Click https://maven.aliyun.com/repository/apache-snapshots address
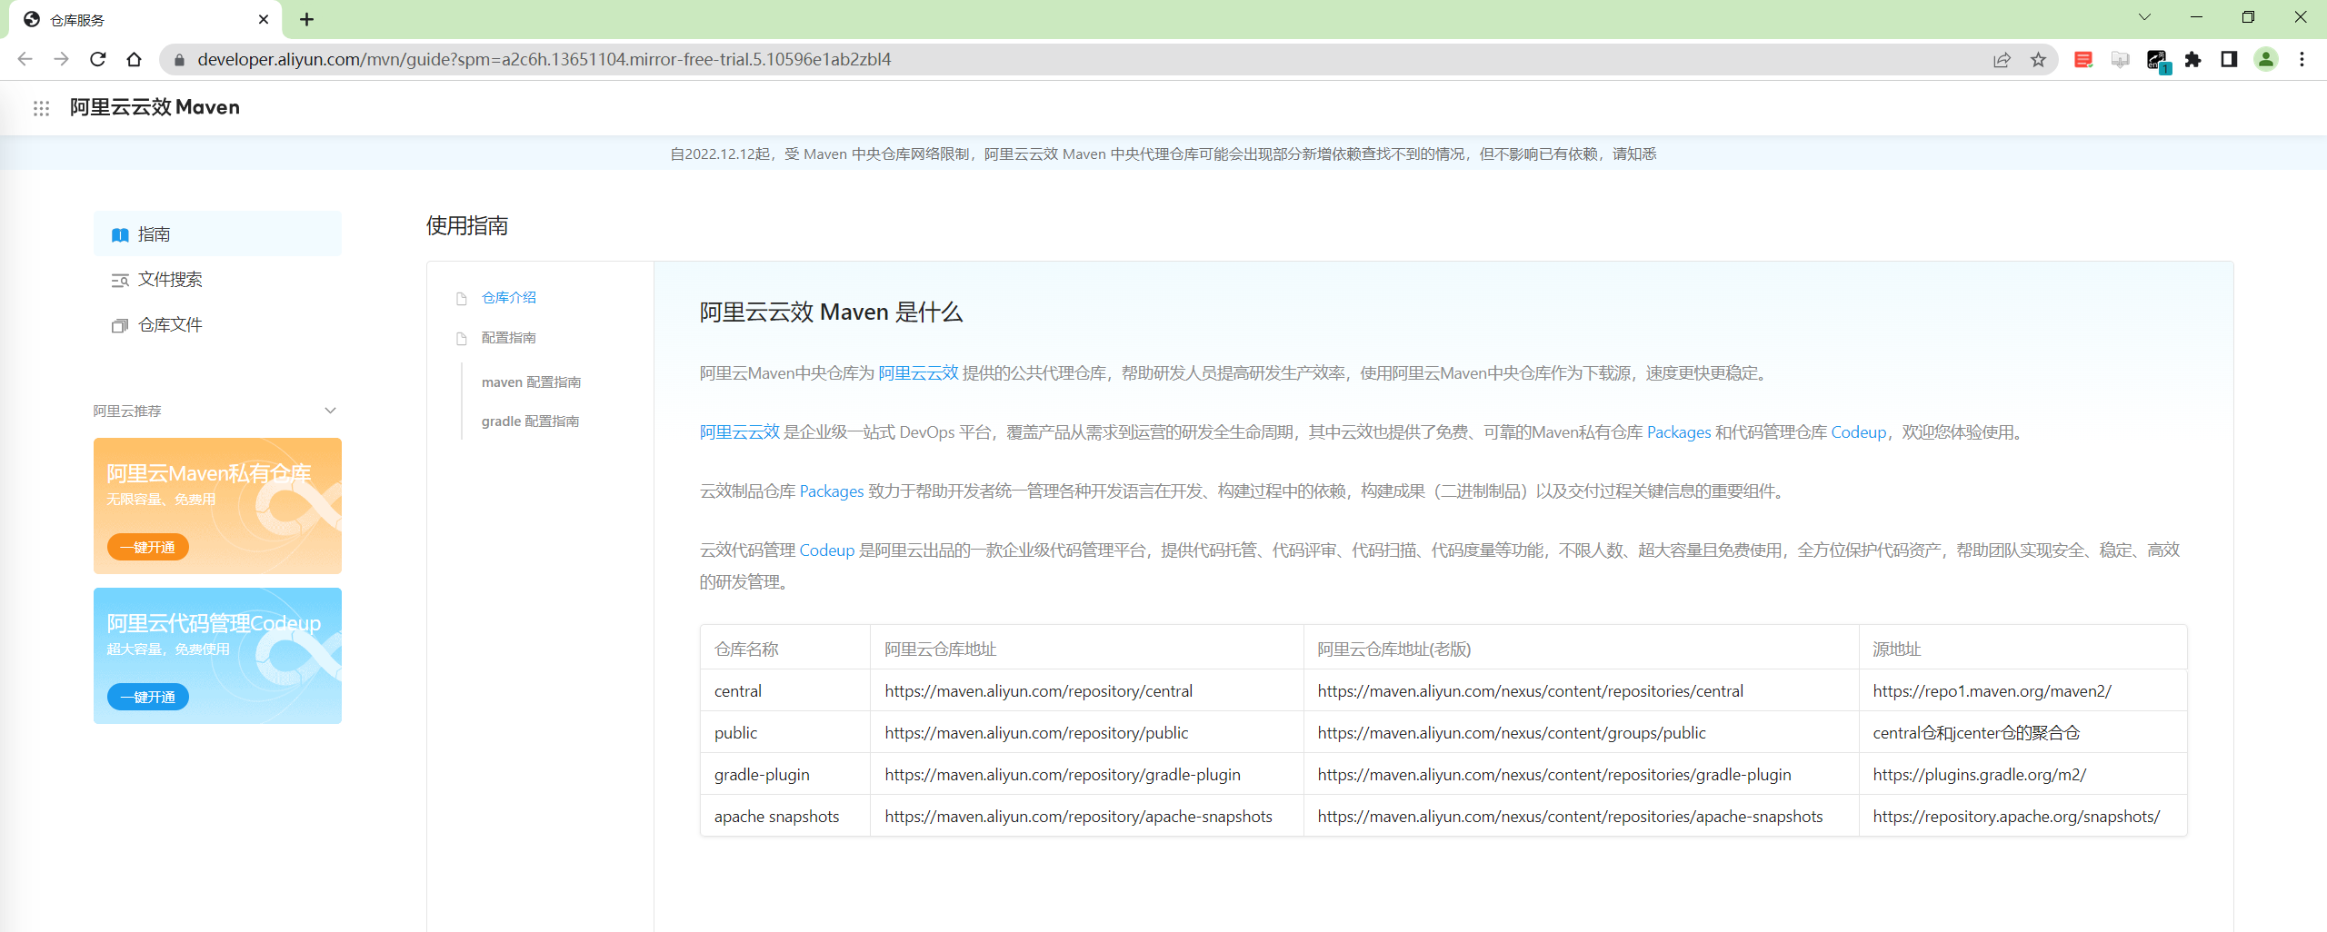 tap(1078, 817)
